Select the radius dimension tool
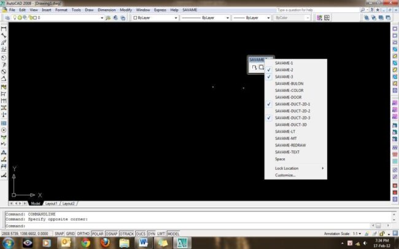Viewport: 399px width, 249px height. (x=4, y=58)
